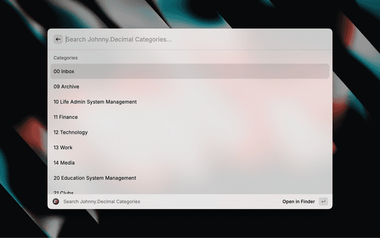The width and height of the screenshot is (380, 238).
Task: Click the Categories section header
Action: click(65, 58)
